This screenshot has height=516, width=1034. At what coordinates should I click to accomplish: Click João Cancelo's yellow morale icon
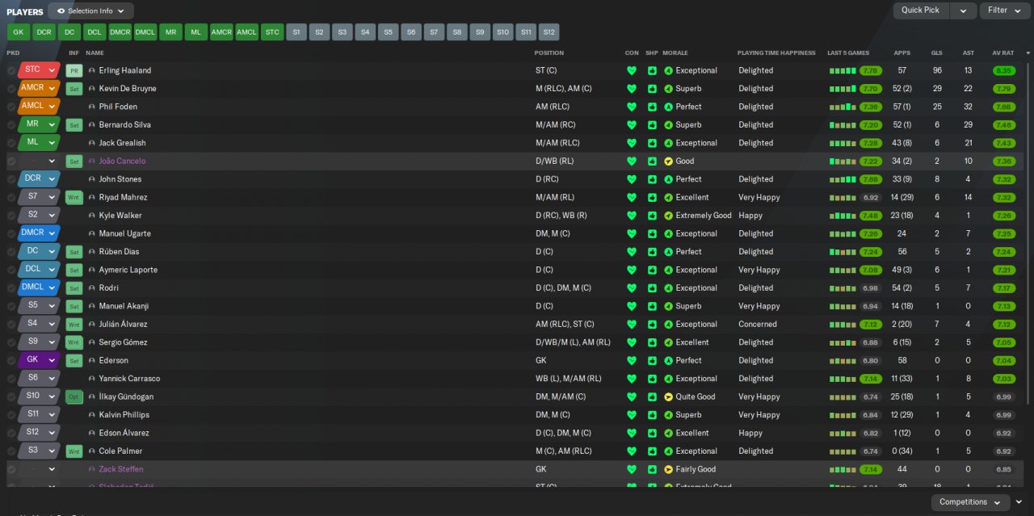coord(668,162)
